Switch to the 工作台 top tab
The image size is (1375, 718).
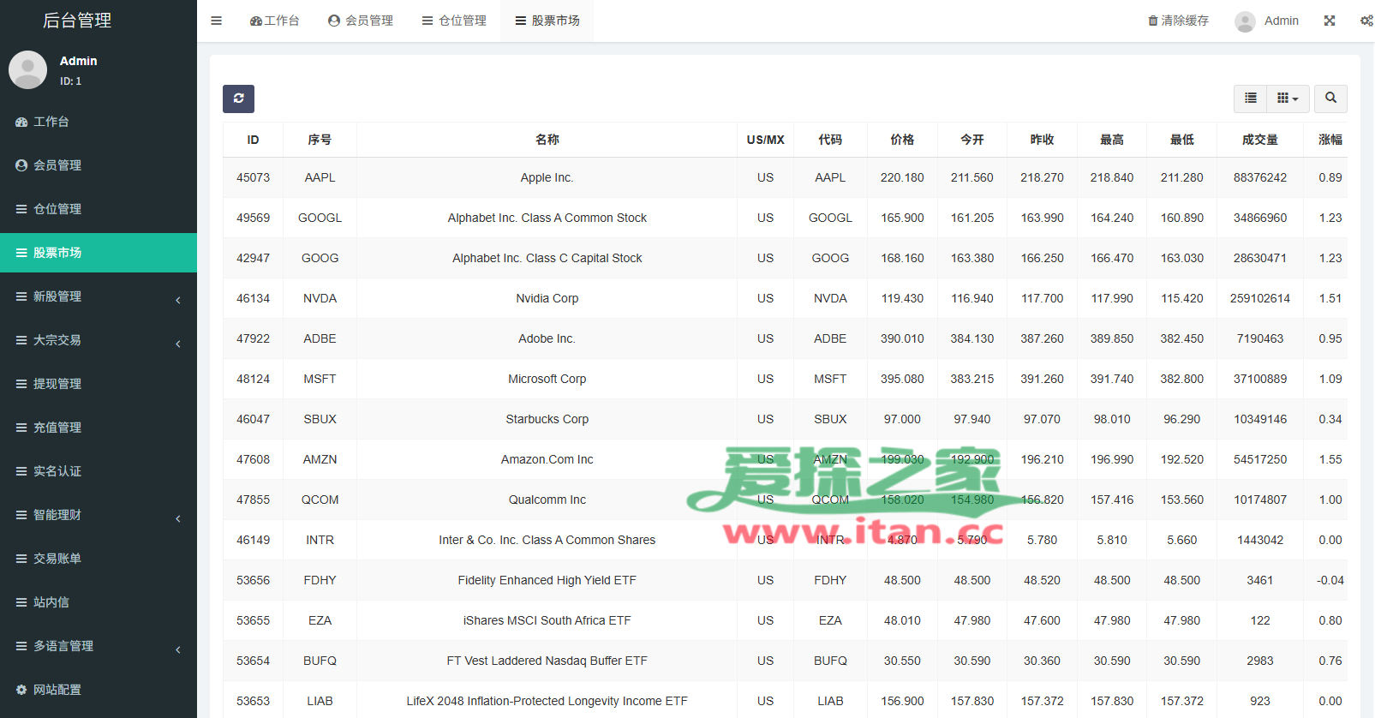275,21
